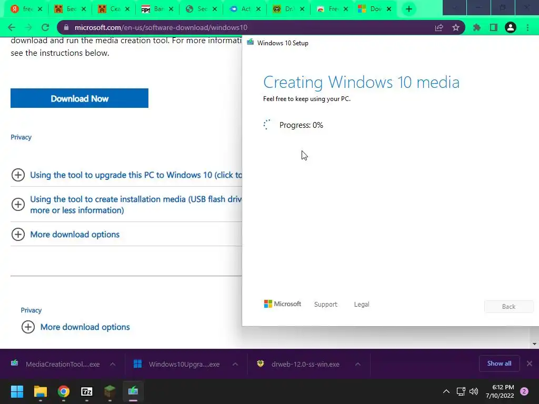Expand the lower 'More download options' section
The width and height of the screenshot is (539, 404).
28,327
